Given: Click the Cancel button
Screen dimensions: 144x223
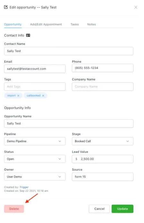Looking at the screenshot, I should (x=99, y=209).
